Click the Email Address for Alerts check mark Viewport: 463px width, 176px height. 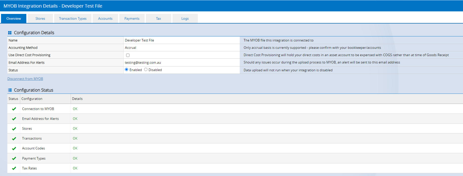(14, 119)
